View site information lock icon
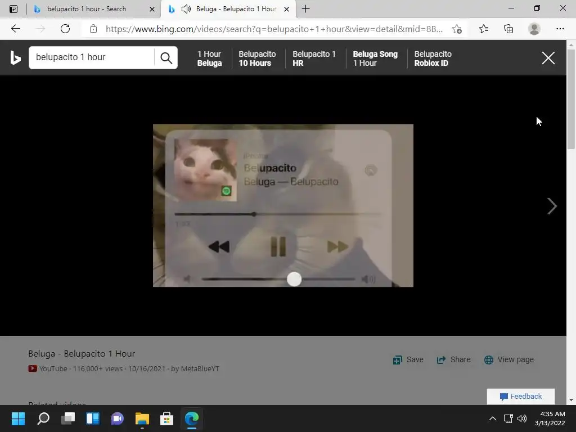 pyautogui.click(x=93, y=29)
